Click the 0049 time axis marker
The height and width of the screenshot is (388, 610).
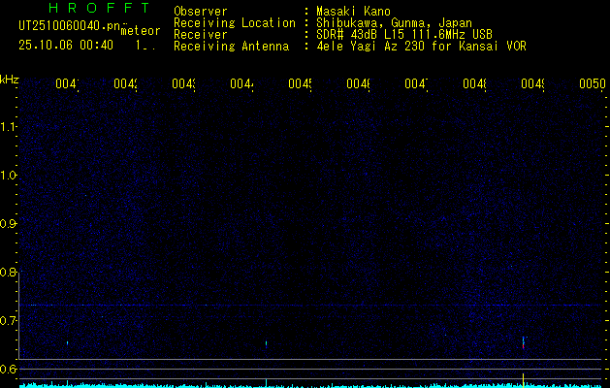pyautogui.click(x=532, y=84)
